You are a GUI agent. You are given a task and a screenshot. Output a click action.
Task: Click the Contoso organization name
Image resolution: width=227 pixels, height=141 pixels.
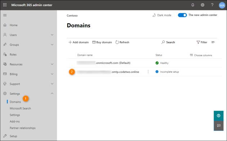(x=72, y=16)
